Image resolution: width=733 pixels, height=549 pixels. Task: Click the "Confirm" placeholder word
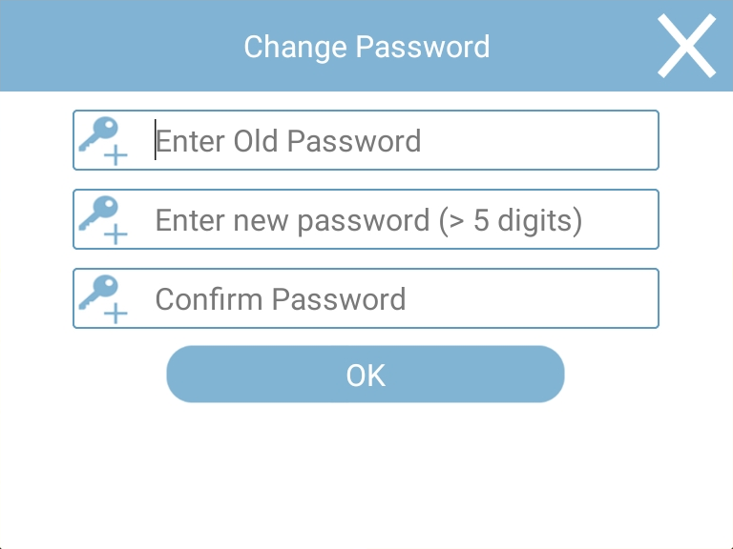point(208,299)
